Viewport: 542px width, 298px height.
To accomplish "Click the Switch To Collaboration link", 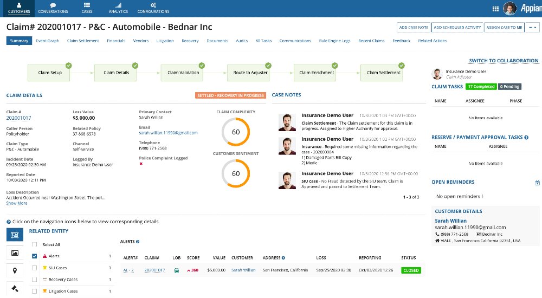I will coord(504,61).
